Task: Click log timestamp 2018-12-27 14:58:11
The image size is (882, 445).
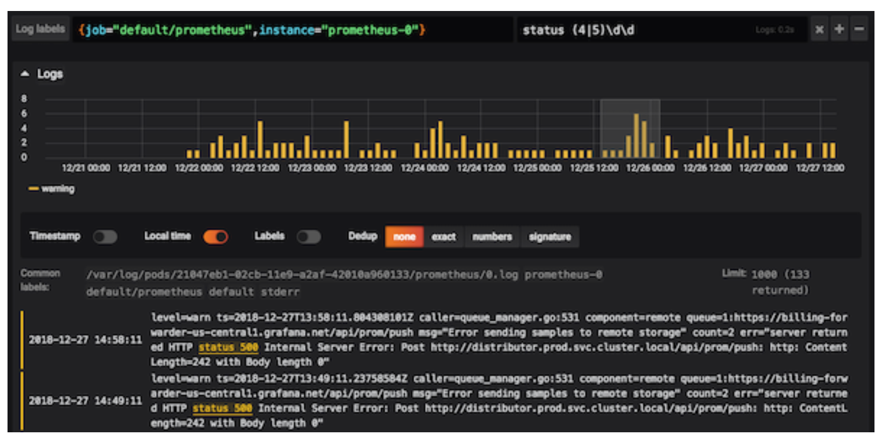Action: pyautogui.click(x=86, y=340)
